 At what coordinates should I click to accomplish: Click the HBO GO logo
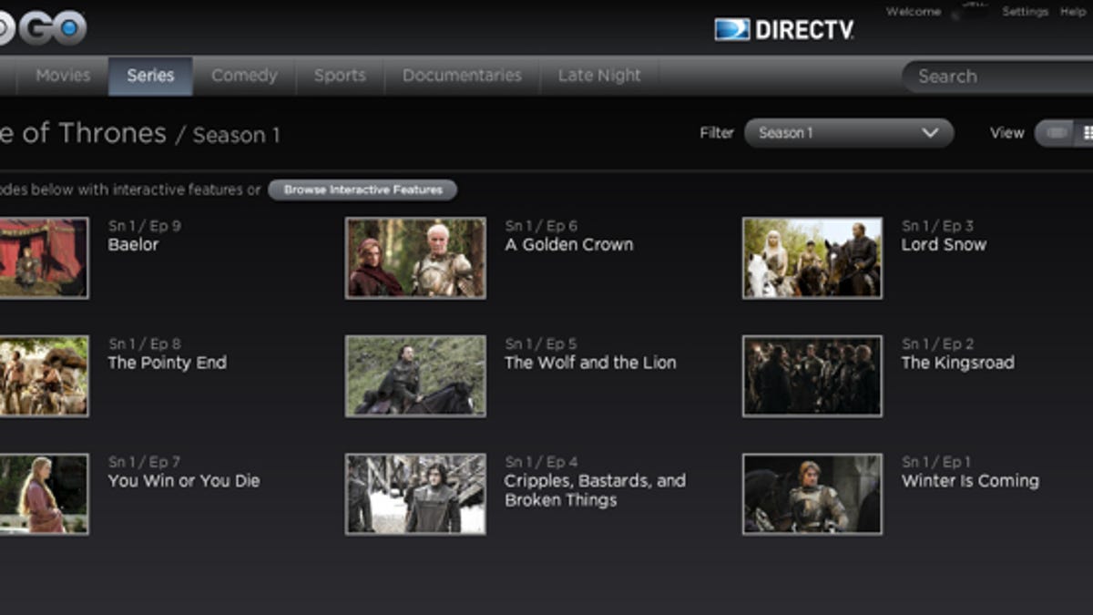pos(46,27)
